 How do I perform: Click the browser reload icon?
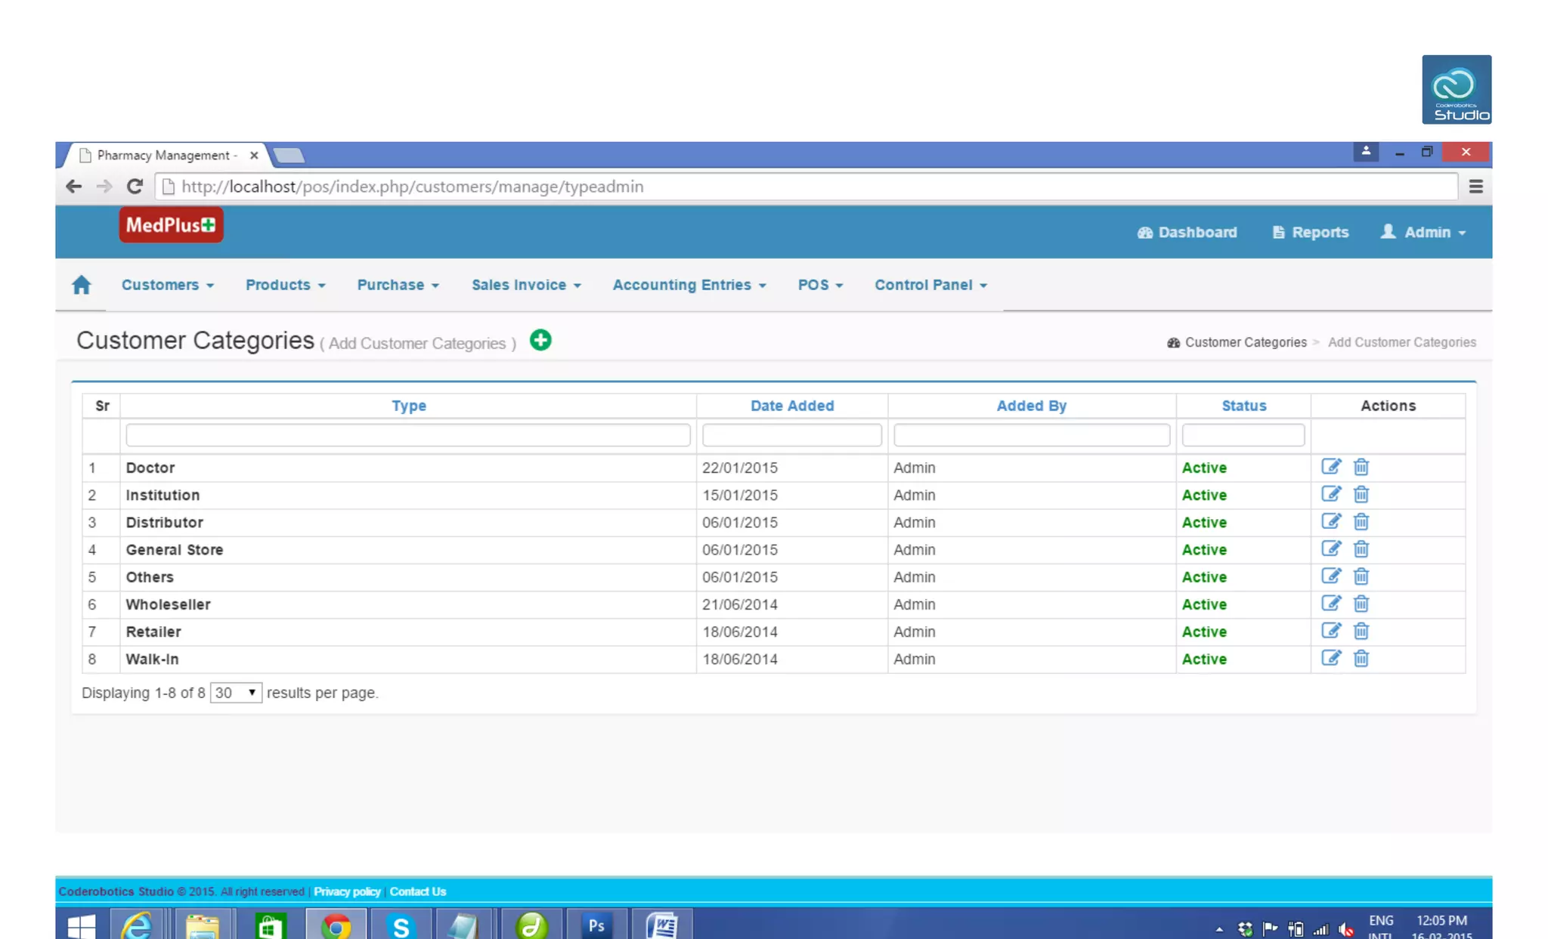pyautogui.click(x=135, y=187)
